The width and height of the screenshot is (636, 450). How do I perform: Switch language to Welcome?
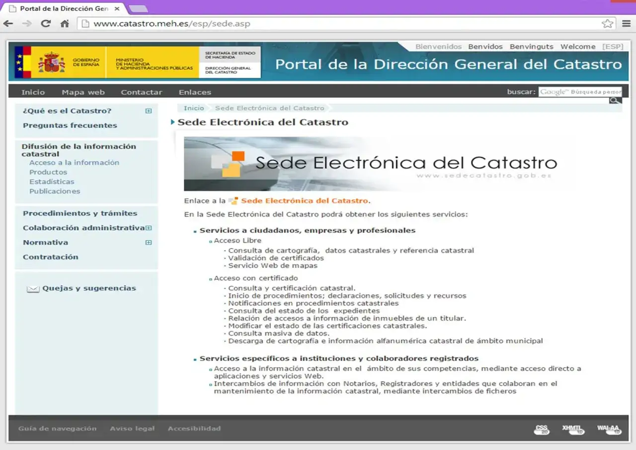pos(578,47)
